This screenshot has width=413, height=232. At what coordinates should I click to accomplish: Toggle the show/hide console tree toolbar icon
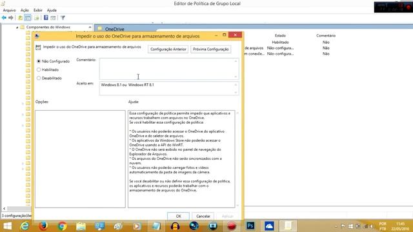(x=28, y=18)
